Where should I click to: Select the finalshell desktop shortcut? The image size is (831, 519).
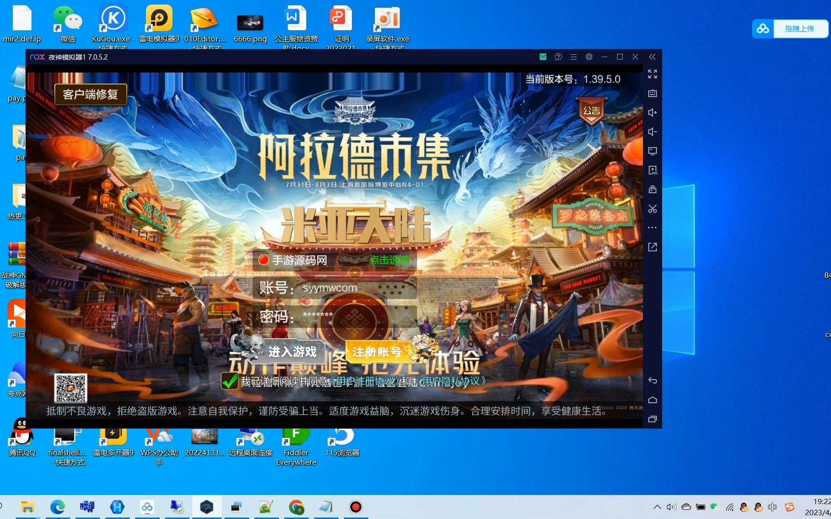pos(68,447)
